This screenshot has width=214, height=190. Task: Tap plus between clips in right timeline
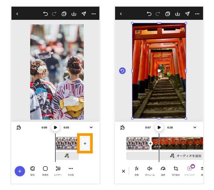coord(150,144)
